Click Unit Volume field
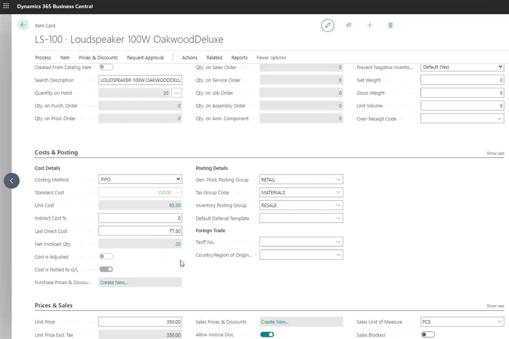 click(x=462, y=106)
